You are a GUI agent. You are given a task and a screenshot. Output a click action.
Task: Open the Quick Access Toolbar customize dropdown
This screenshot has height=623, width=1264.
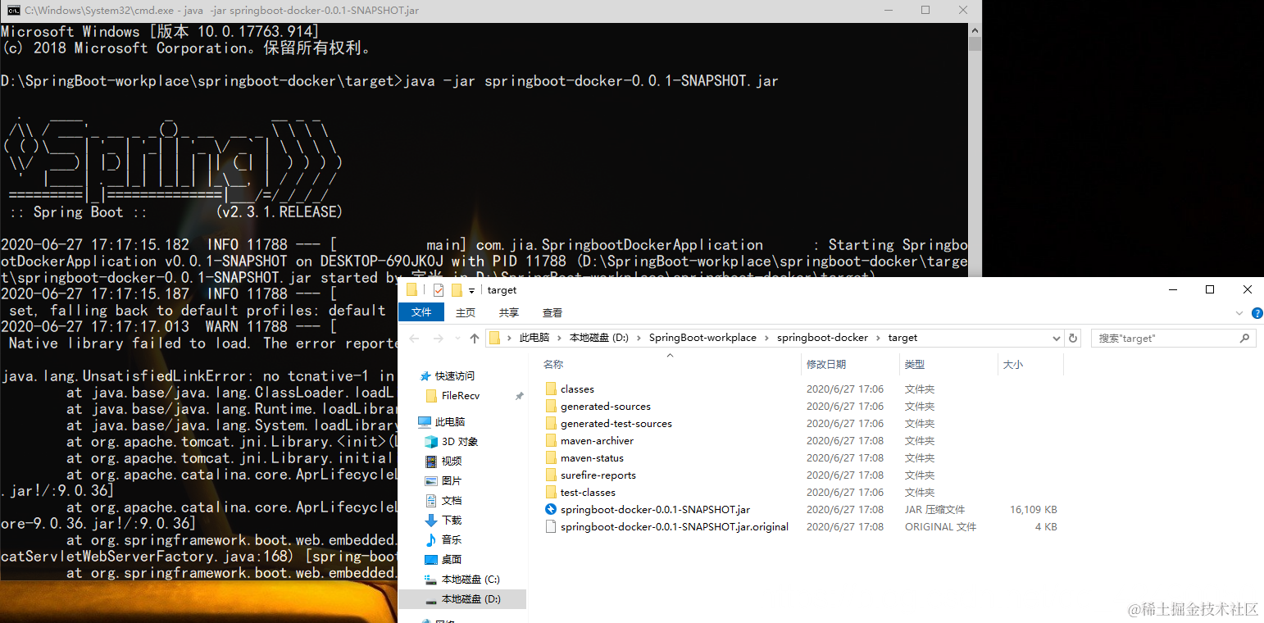click(x=472, y=291)
